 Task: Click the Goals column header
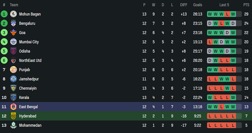[197, 5]
